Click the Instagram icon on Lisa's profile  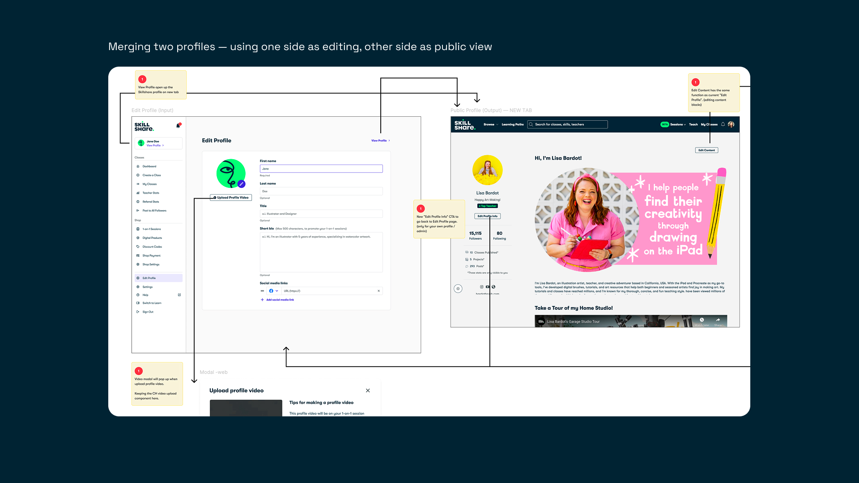(x=482, y=287)
